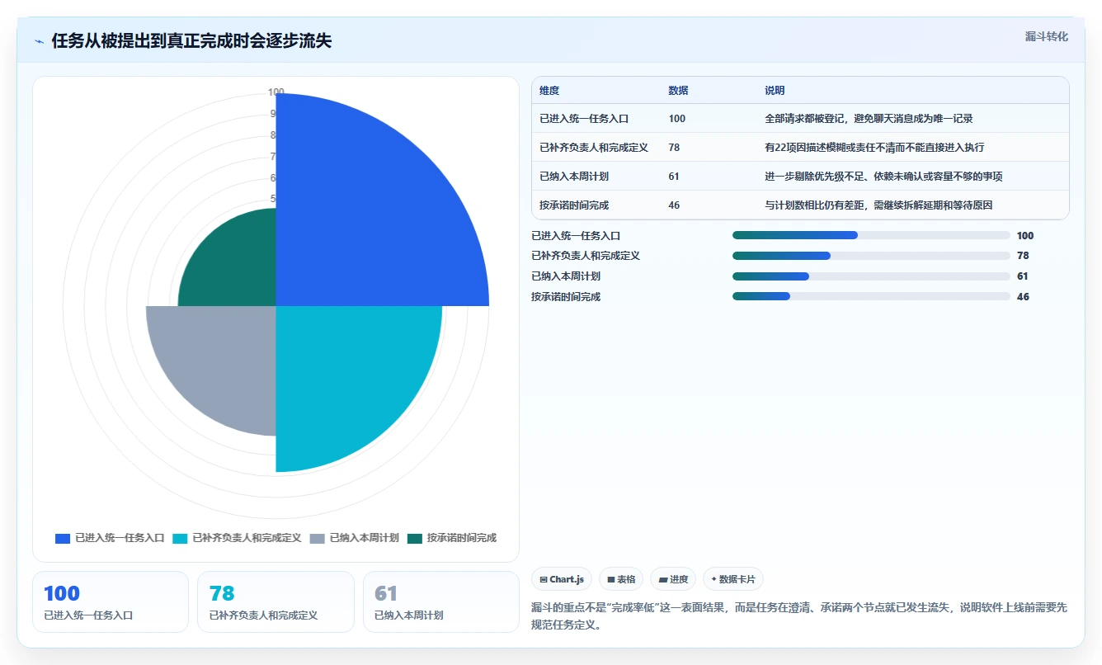Open the data card showing 61
1102x665 pixels.
441,602
